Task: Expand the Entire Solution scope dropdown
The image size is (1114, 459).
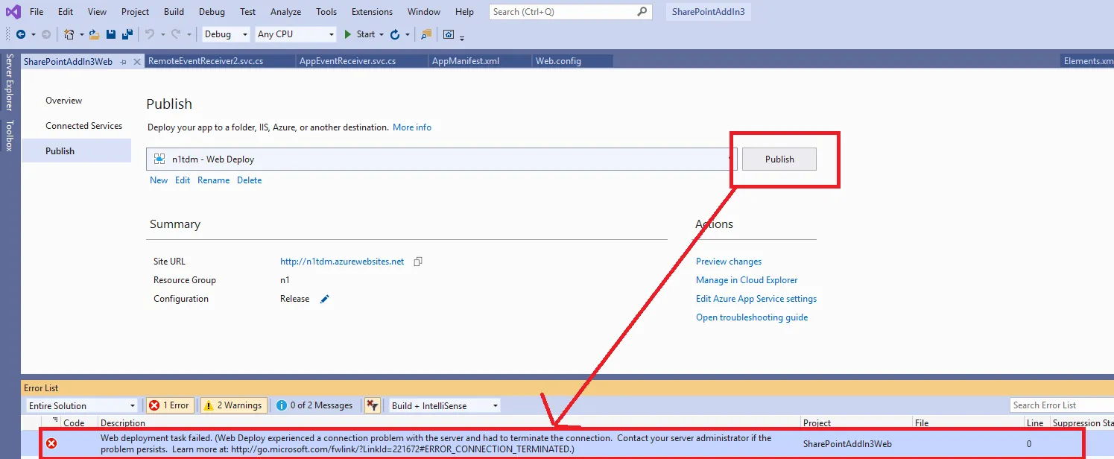Action: [82, 405]
